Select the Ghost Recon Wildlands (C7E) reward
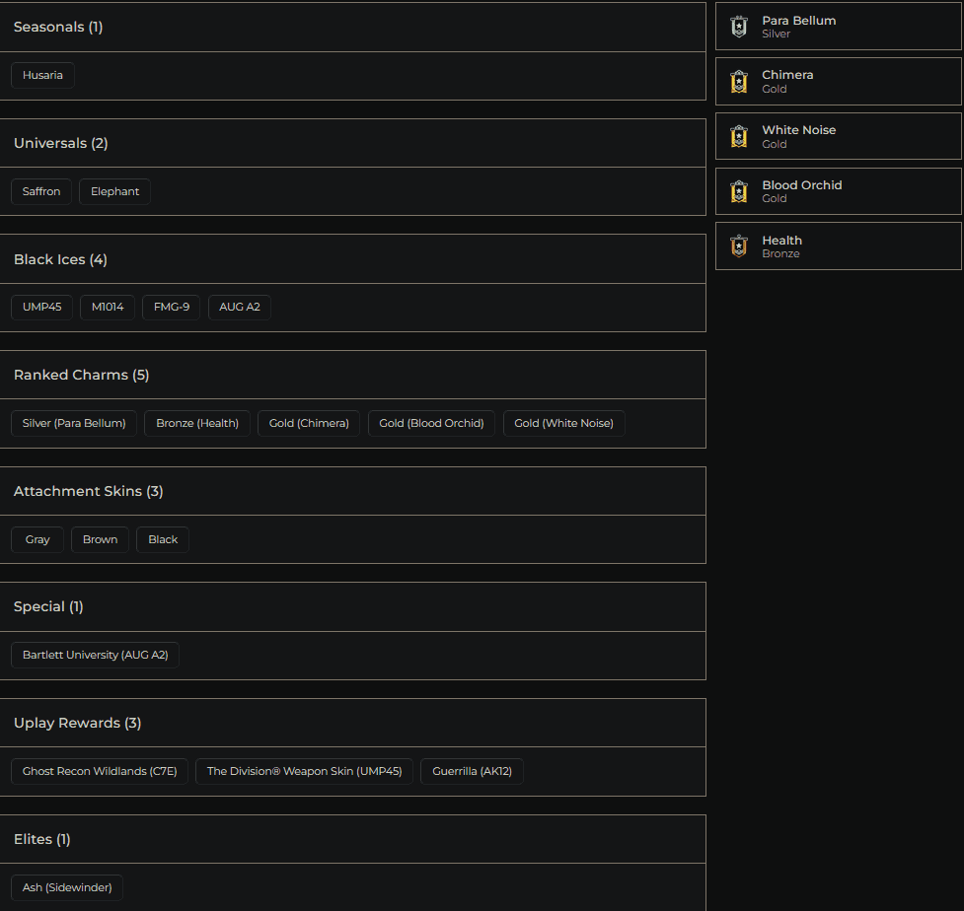Image resolution: width=964 pixels, height=911 pixels. point(99,771)
